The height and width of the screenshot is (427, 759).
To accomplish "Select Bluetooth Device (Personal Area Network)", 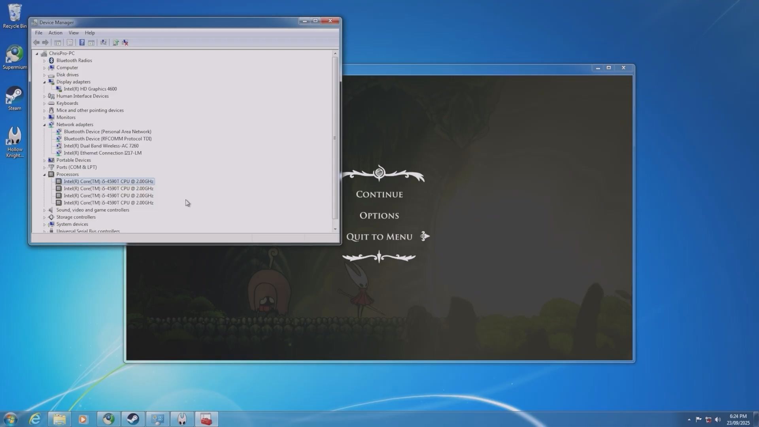I will pos(108,132).
